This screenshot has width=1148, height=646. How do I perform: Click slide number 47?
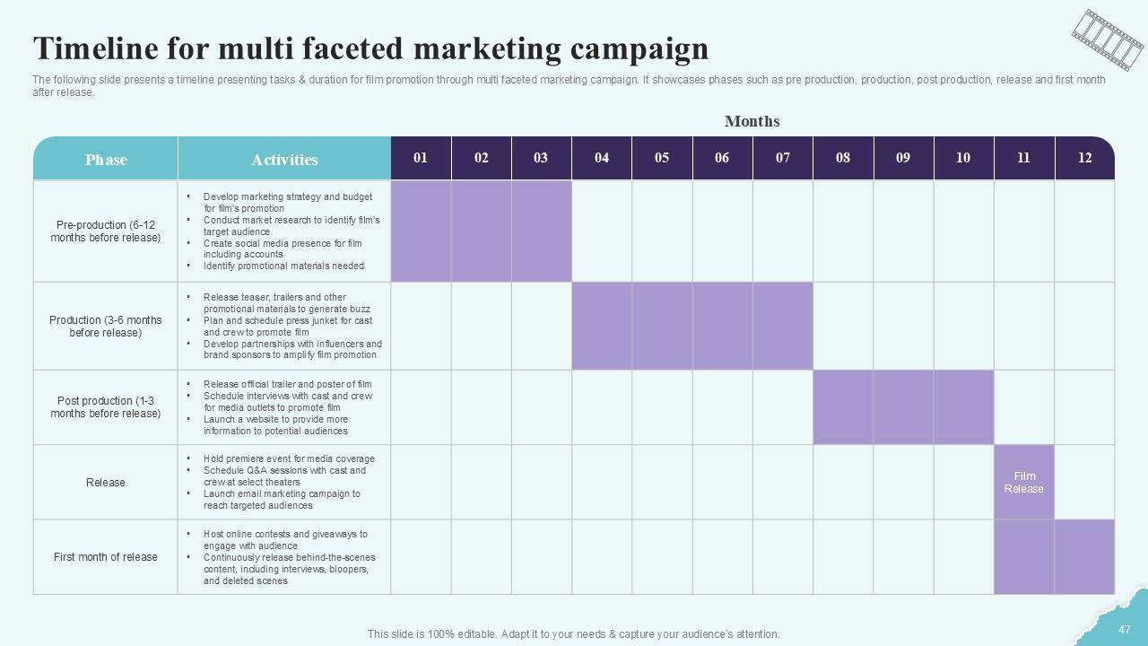pyautogui.click(x=1125, y=630)
